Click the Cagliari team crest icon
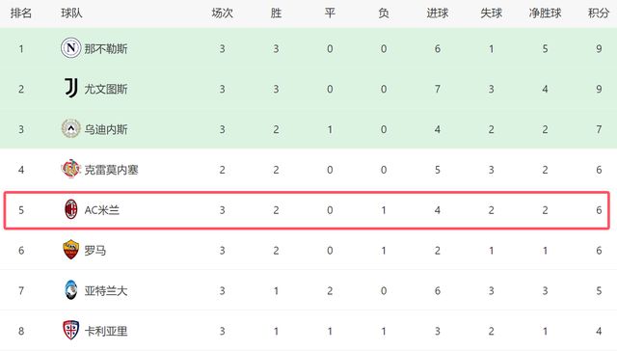This screenshot has width=617, height=351. [x=70, y=330]
